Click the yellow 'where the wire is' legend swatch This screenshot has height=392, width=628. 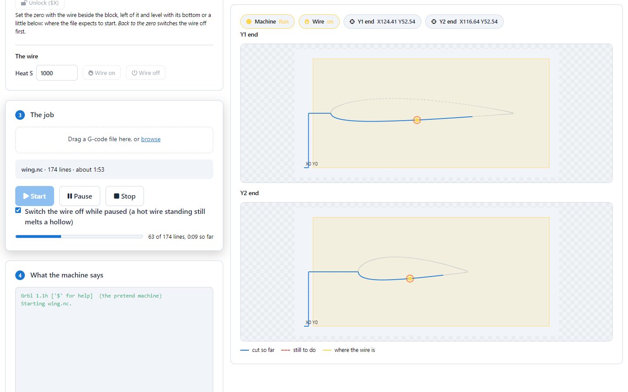tap(327, 350)
